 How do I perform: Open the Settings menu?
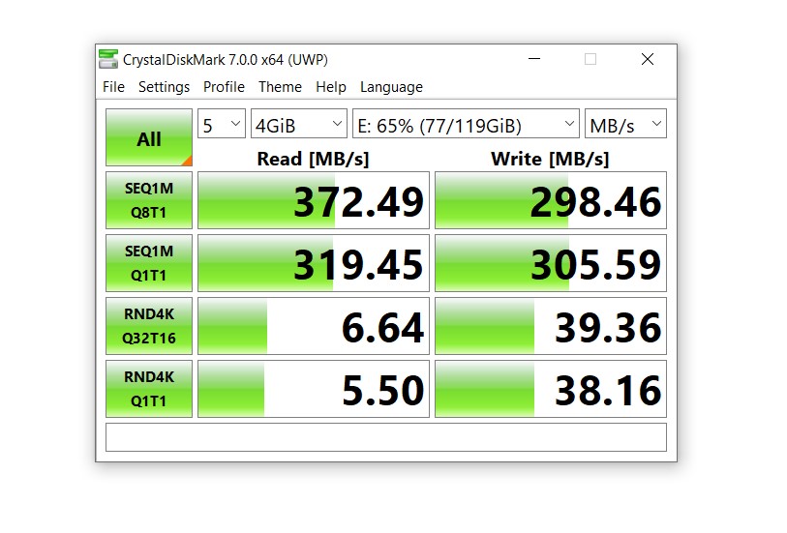point(165,87)
